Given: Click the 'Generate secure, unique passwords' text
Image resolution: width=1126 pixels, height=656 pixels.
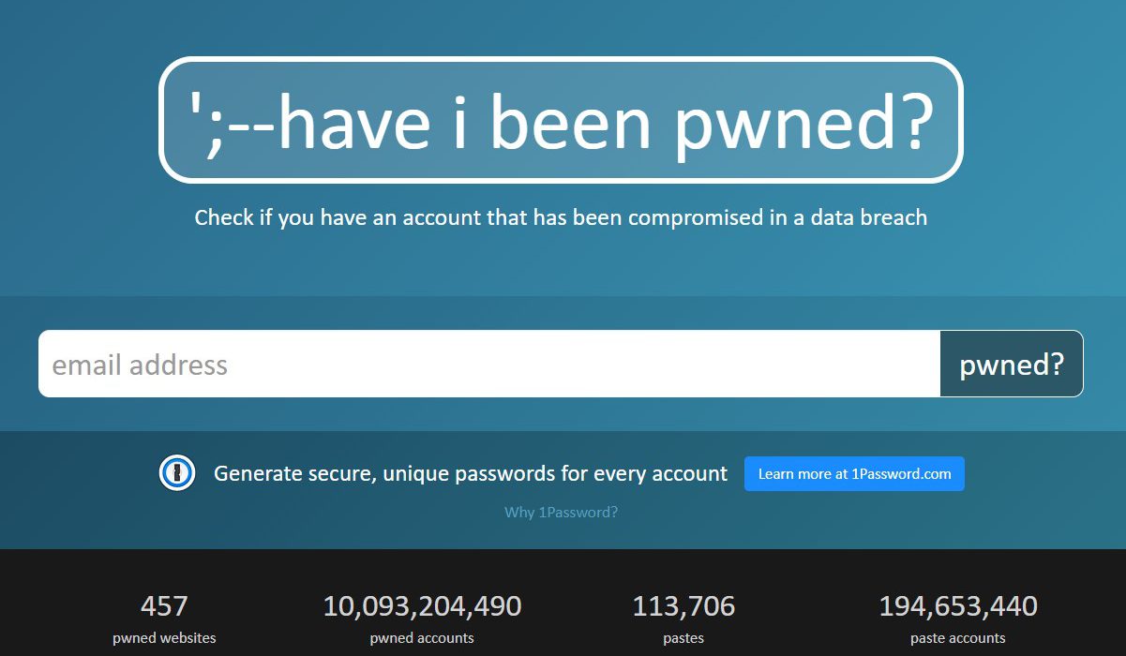Looking at the screenshot, I should [x=470, y=474].
